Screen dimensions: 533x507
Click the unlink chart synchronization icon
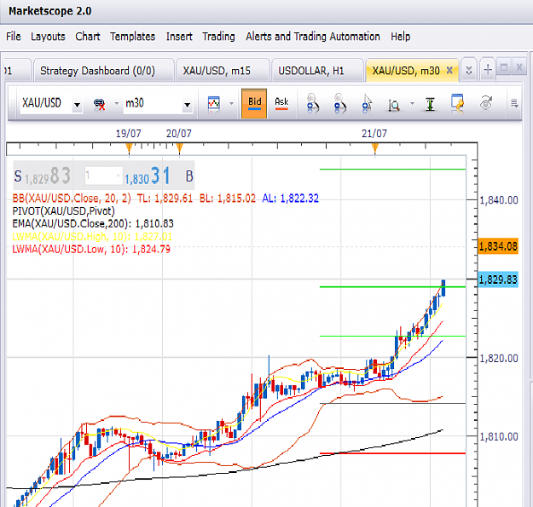99,104
